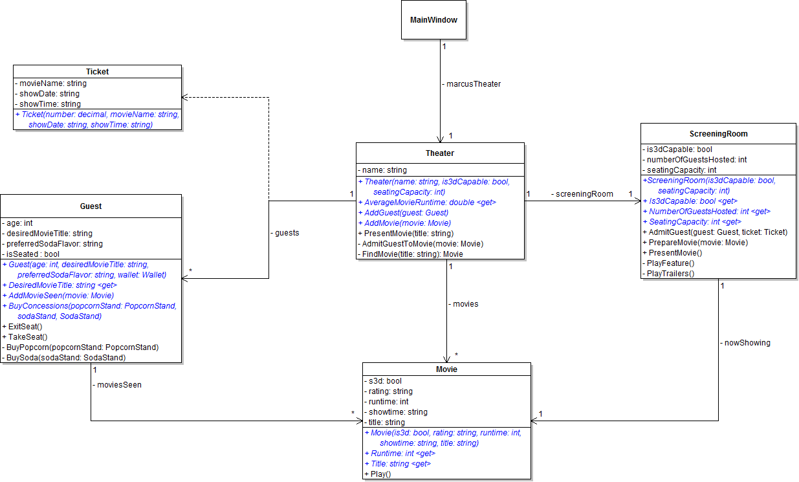
Task: Select the PlayTrailers() method in ScreeningRoom
Action: 671,274
